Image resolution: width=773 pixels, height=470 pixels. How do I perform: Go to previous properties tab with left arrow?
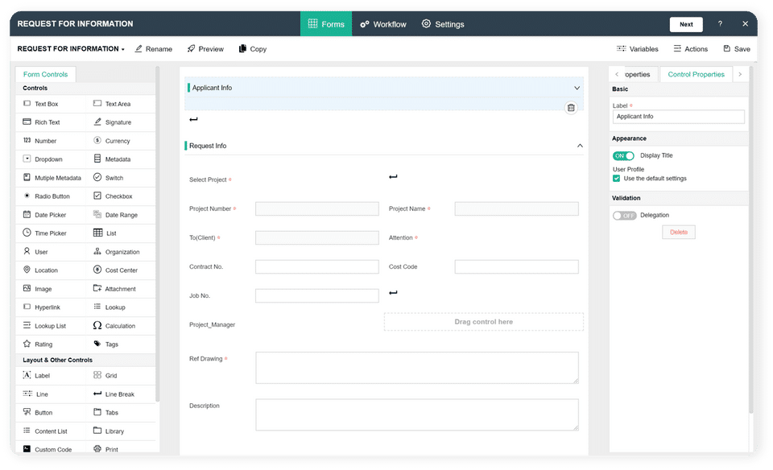pyautogui.click(x=617, y=74)
